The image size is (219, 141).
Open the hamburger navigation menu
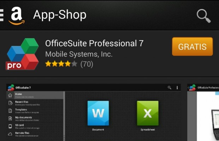(x=1, y=15)
